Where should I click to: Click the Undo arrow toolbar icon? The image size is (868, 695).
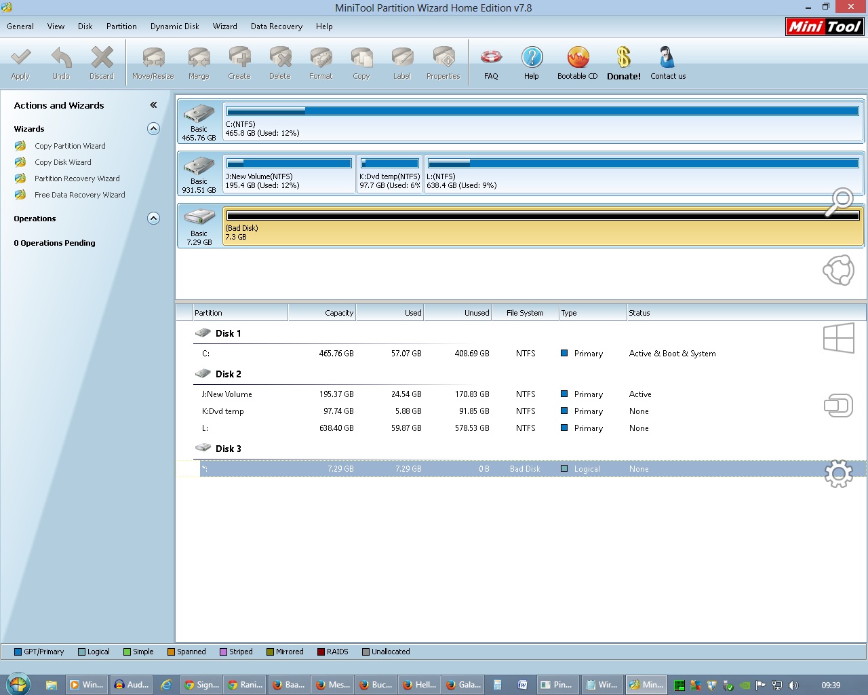61,58
